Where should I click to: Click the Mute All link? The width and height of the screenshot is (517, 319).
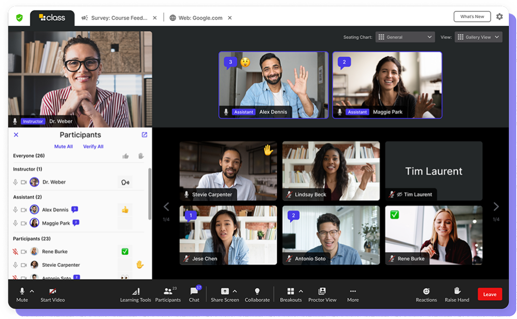[63, 146]
